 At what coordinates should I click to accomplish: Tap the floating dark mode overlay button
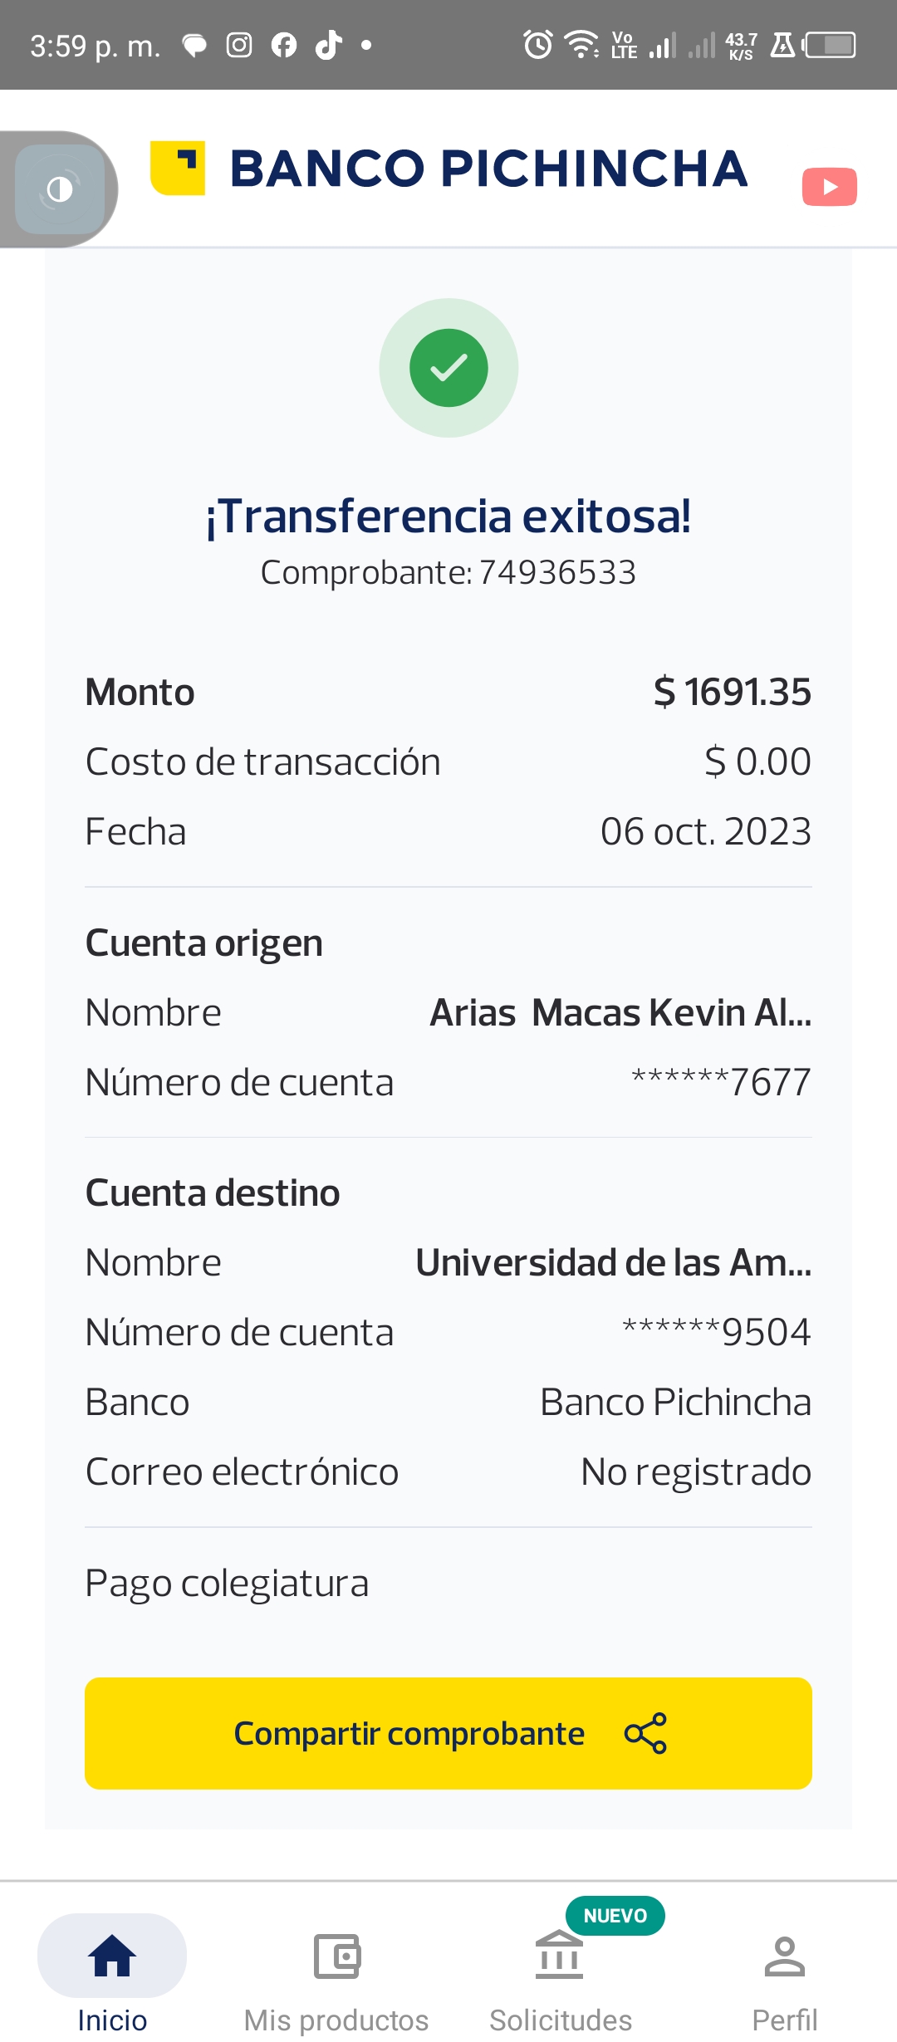[x=60, y=189]
